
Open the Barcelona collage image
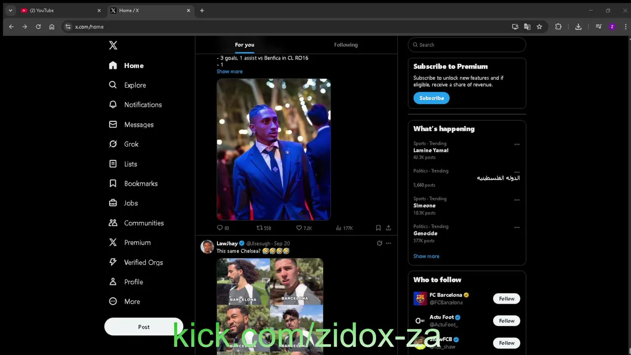pos(270,306)
